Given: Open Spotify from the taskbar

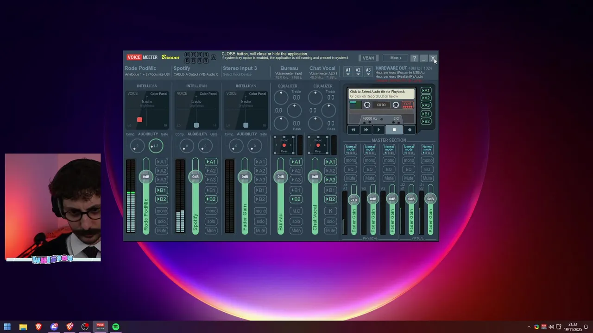Looking at the screenshot, I should (116, 327).
